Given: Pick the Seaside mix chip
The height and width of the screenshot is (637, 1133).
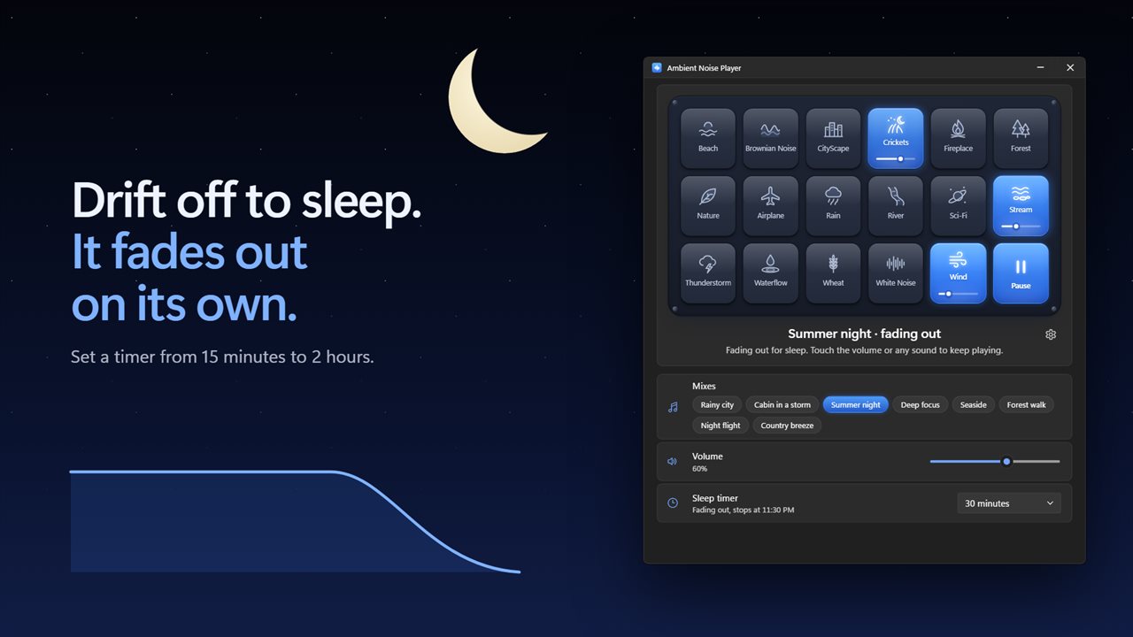Looking at the screenshot, I should (x=974, y=404).
